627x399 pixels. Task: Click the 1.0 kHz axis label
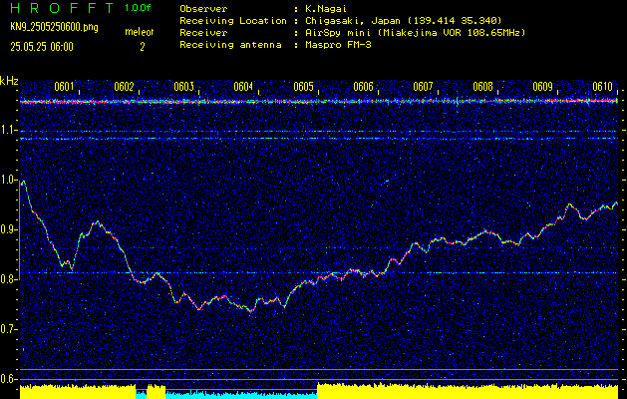pos(7,180)
